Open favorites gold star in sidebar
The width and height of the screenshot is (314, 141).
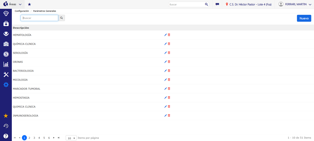6,116
